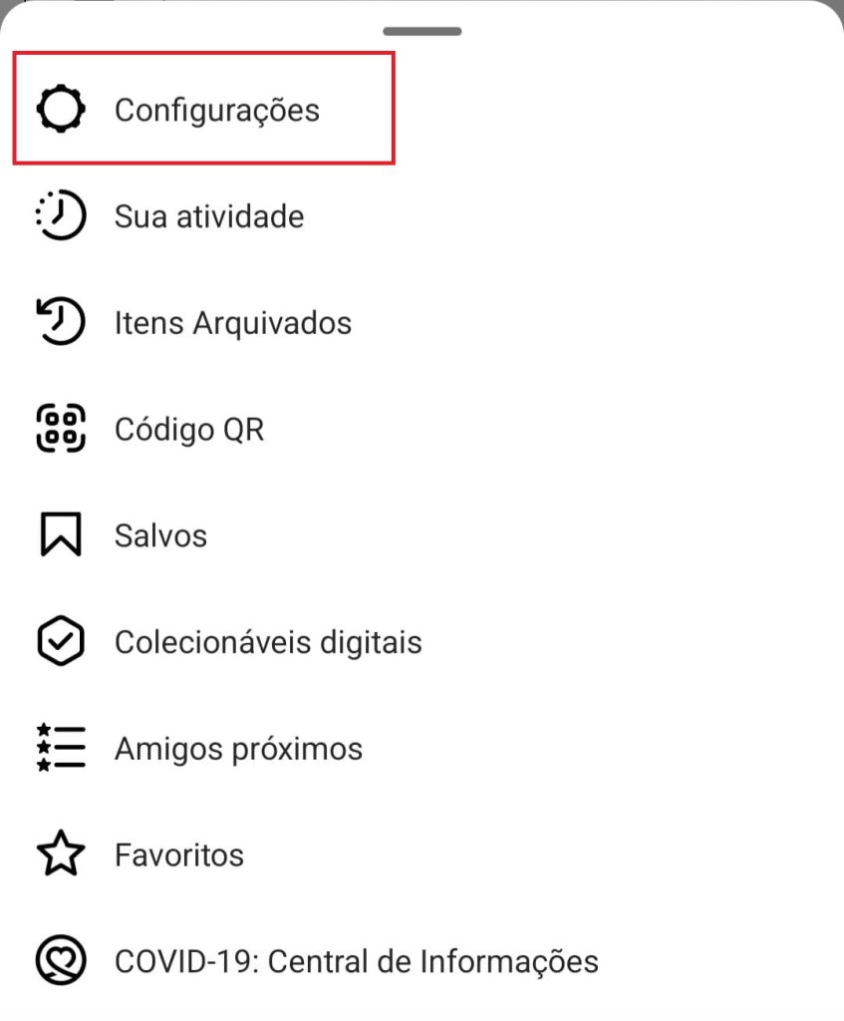Select the Sua atividade menu label
Image resolution: width=844 pixels, height=1021 pixels.
tap(209, 216)
